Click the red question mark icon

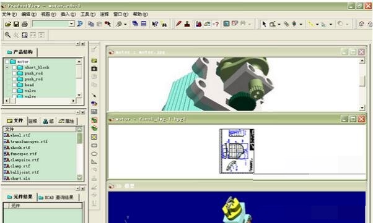point(216,24)
